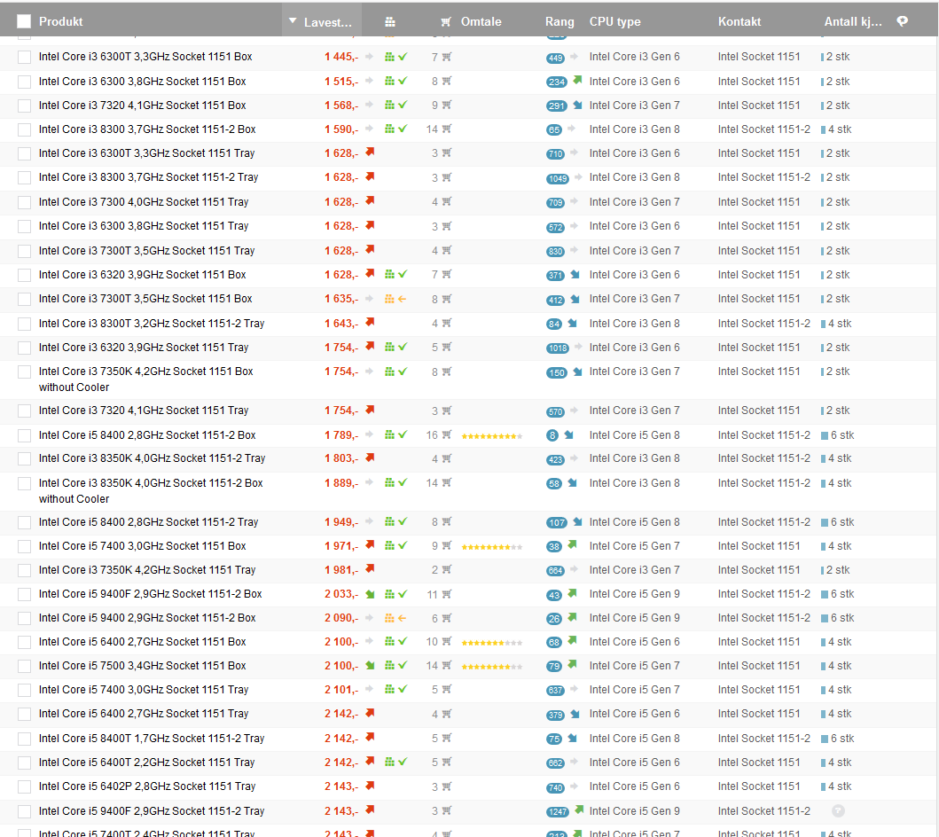
Task: Open Intel Core i5 8400T 1,7GHz Tray product
Action: [152, 739]
